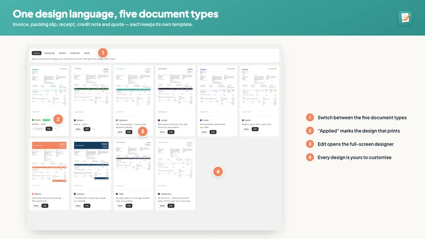This screenshot has height=239, width=425.
Task: Open the Tight invoice preview thumbnail
Action: click(133, 165)
